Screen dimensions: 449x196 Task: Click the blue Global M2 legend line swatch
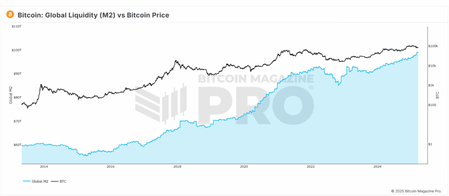[27, 181]
